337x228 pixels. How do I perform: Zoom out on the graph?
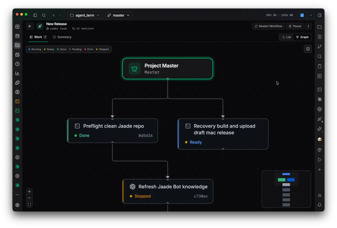[x=29, y=198]
